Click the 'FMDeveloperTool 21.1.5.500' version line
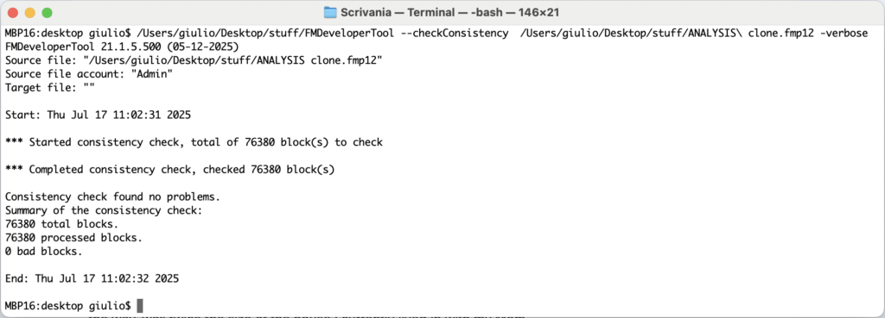This screenshot has width=885, height=318. 121,47
